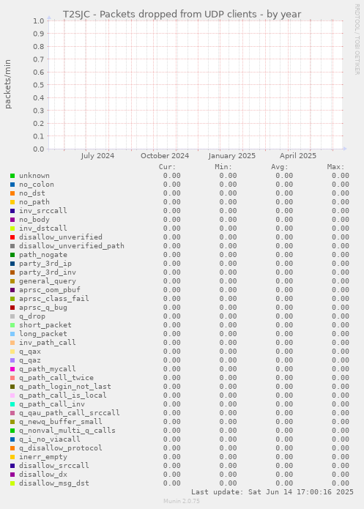Click the yellow-green disallow_msg_dst swatch
364x509 pixels.
coord(12,483)
